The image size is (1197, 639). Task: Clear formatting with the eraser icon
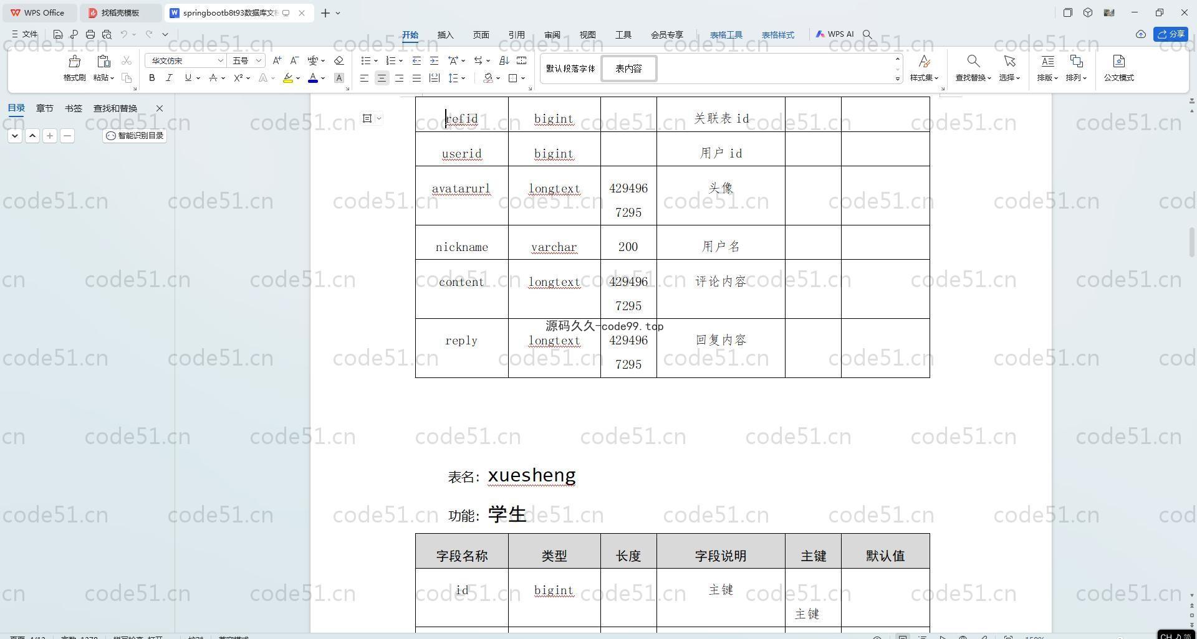click(x=339, y=60)
